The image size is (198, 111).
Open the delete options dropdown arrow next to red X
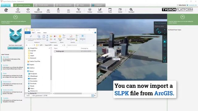click(56, 36)
